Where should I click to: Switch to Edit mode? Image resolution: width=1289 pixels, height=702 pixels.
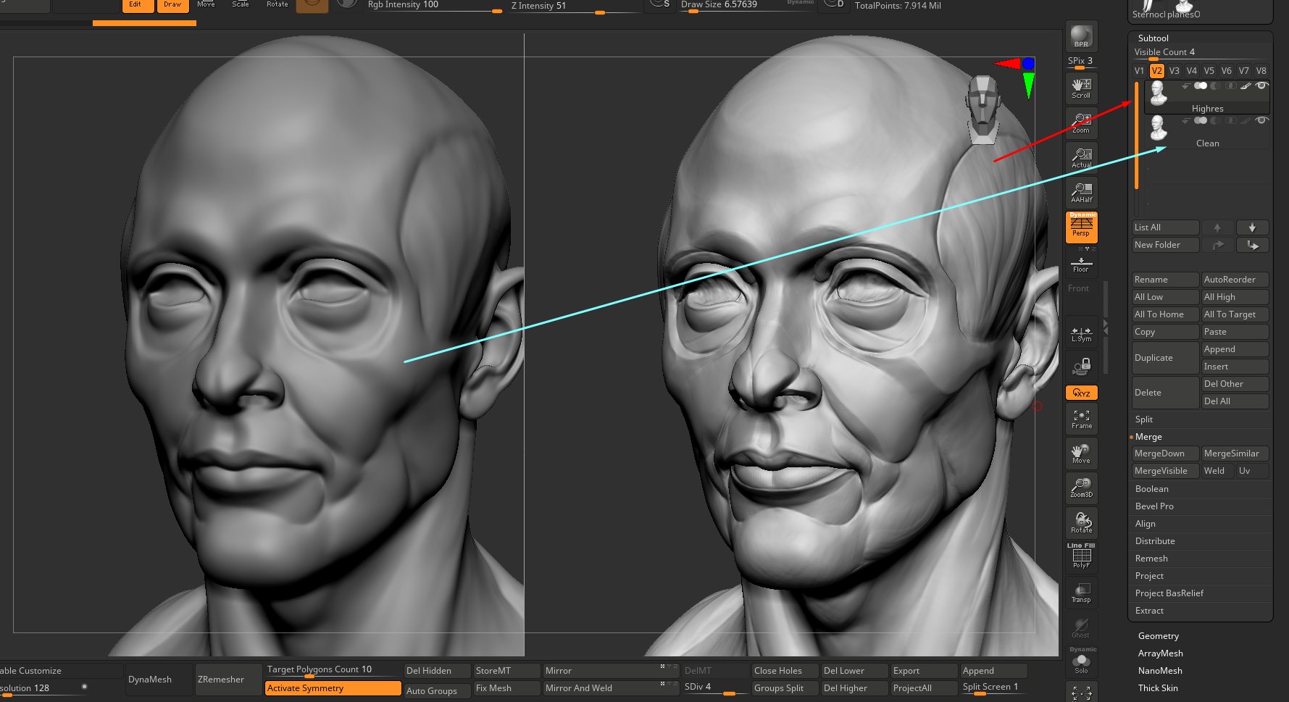click(x=136, y=4)
